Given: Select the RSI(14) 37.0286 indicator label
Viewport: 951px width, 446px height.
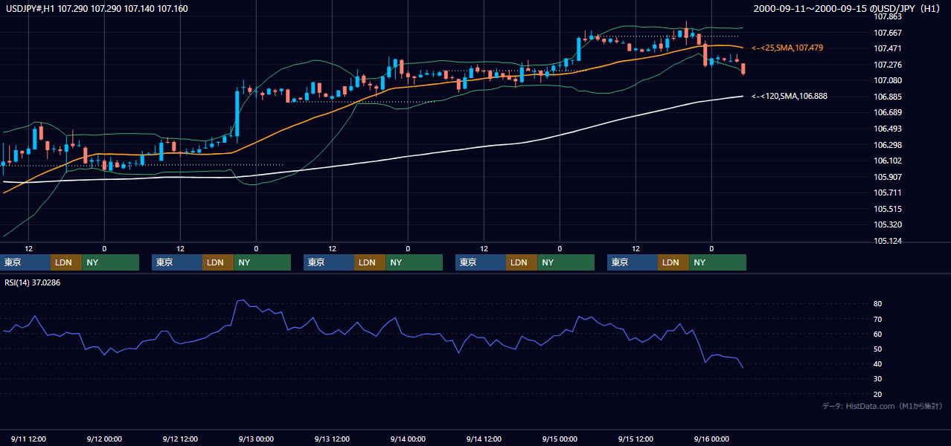Looking at the screenshot, I should click(32, 282).
